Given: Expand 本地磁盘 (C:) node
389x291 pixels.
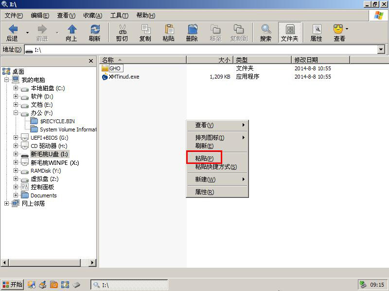Looking at the screenshot, I should [16, 88].
